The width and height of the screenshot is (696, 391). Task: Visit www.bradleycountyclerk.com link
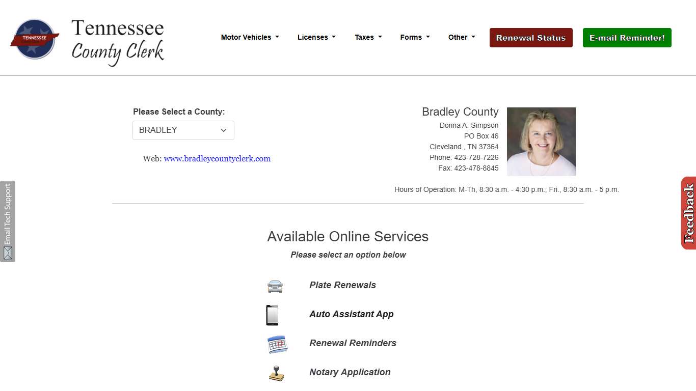217,158
